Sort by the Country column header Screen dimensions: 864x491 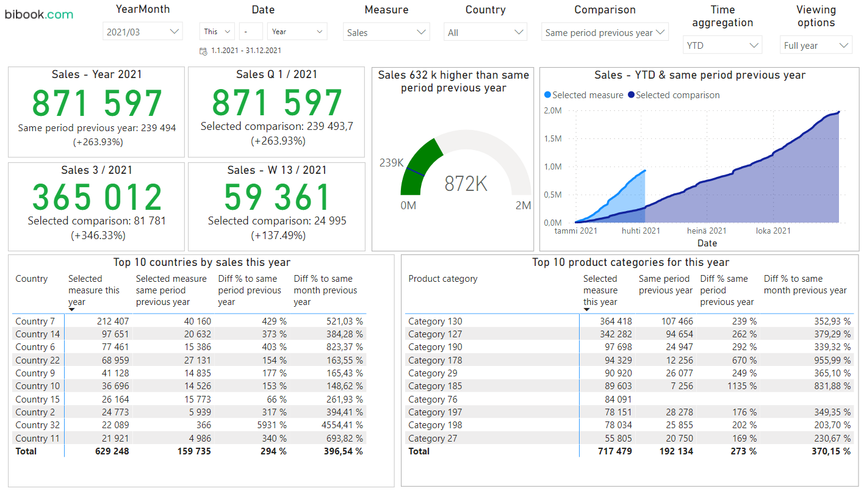point(32,279)
